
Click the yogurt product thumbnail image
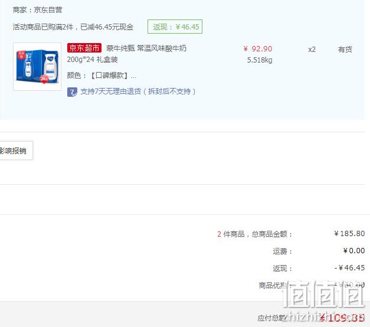(37, 67)
